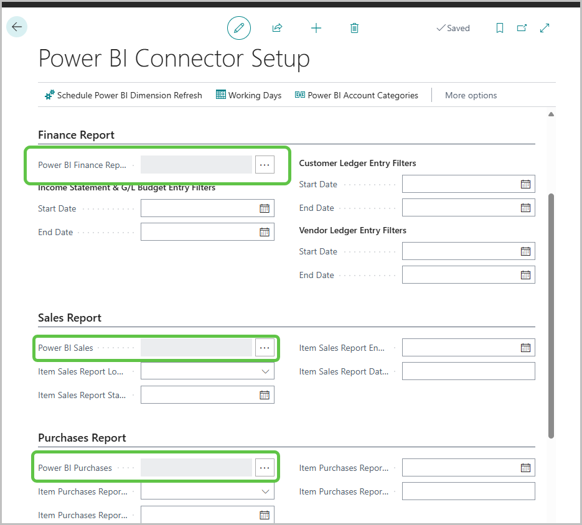Open page in new window icon

(522, 28)
